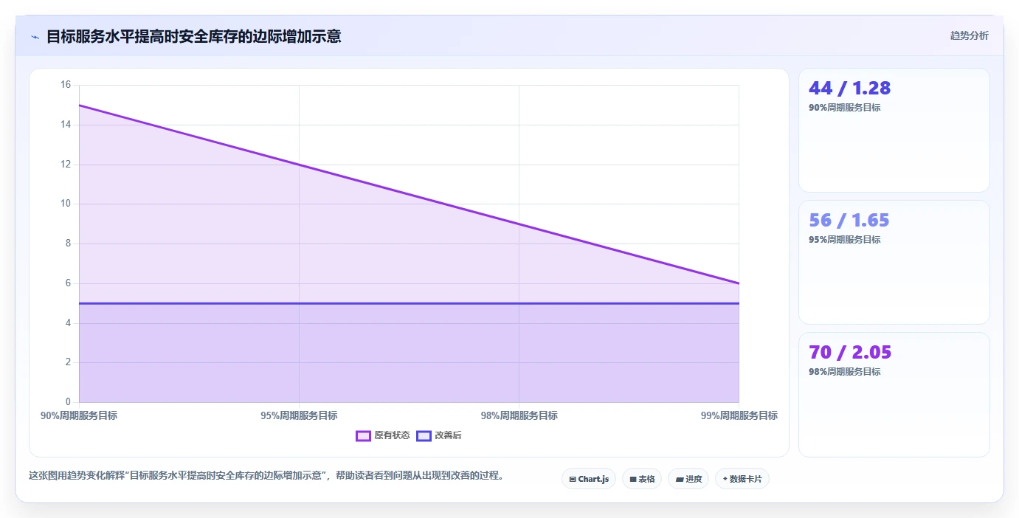
Task: Click the 99%周期服务目标 x-axis label
Action: click(739, 415)
